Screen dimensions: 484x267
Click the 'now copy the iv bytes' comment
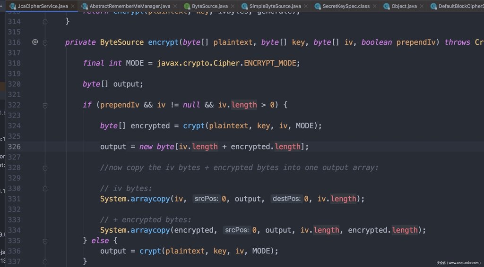[239, 167]
